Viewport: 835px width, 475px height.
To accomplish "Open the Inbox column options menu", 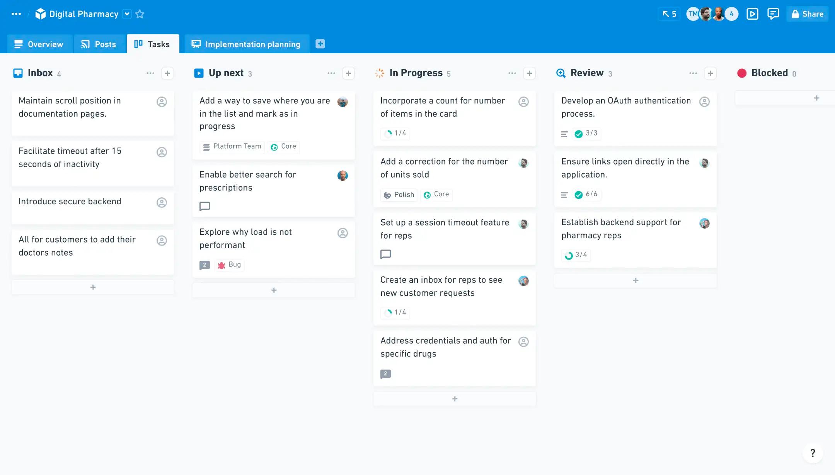I will point(150,73).
